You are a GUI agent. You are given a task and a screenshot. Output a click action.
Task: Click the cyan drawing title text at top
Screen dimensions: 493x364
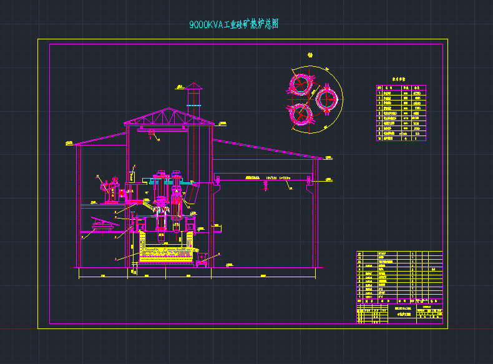point(233,24)
